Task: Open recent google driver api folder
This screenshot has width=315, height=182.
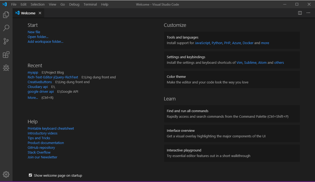Action: (41, 92)
